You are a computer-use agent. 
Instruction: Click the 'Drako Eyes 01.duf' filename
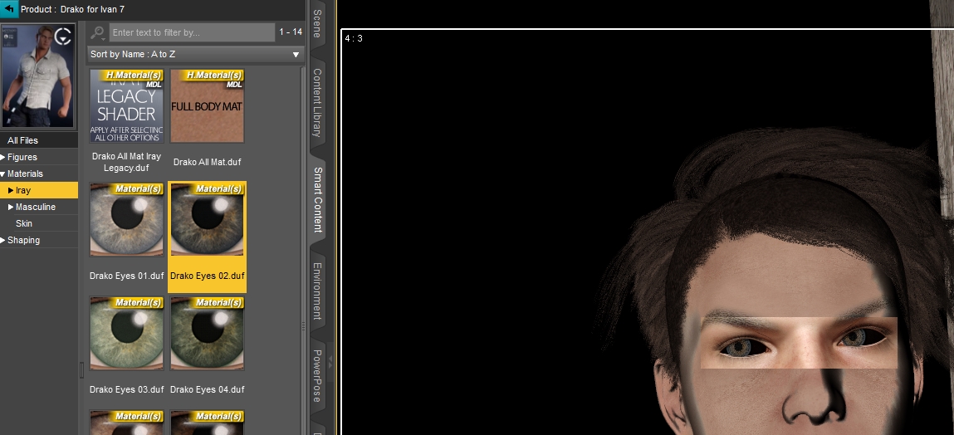(x=126, y=276)
